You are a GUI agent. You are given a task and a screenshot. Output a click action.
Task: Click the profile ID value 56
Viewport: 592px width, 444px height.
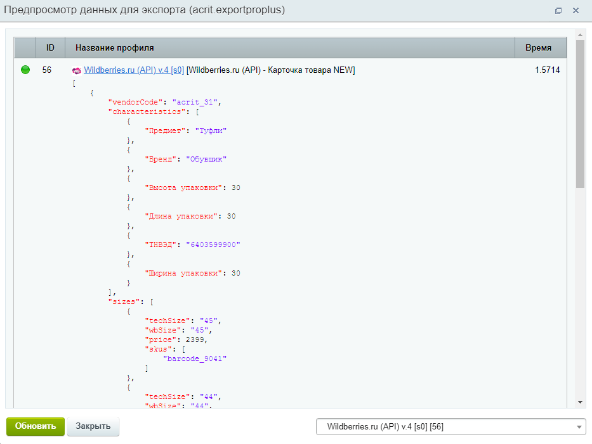click(x=47, y=70)
